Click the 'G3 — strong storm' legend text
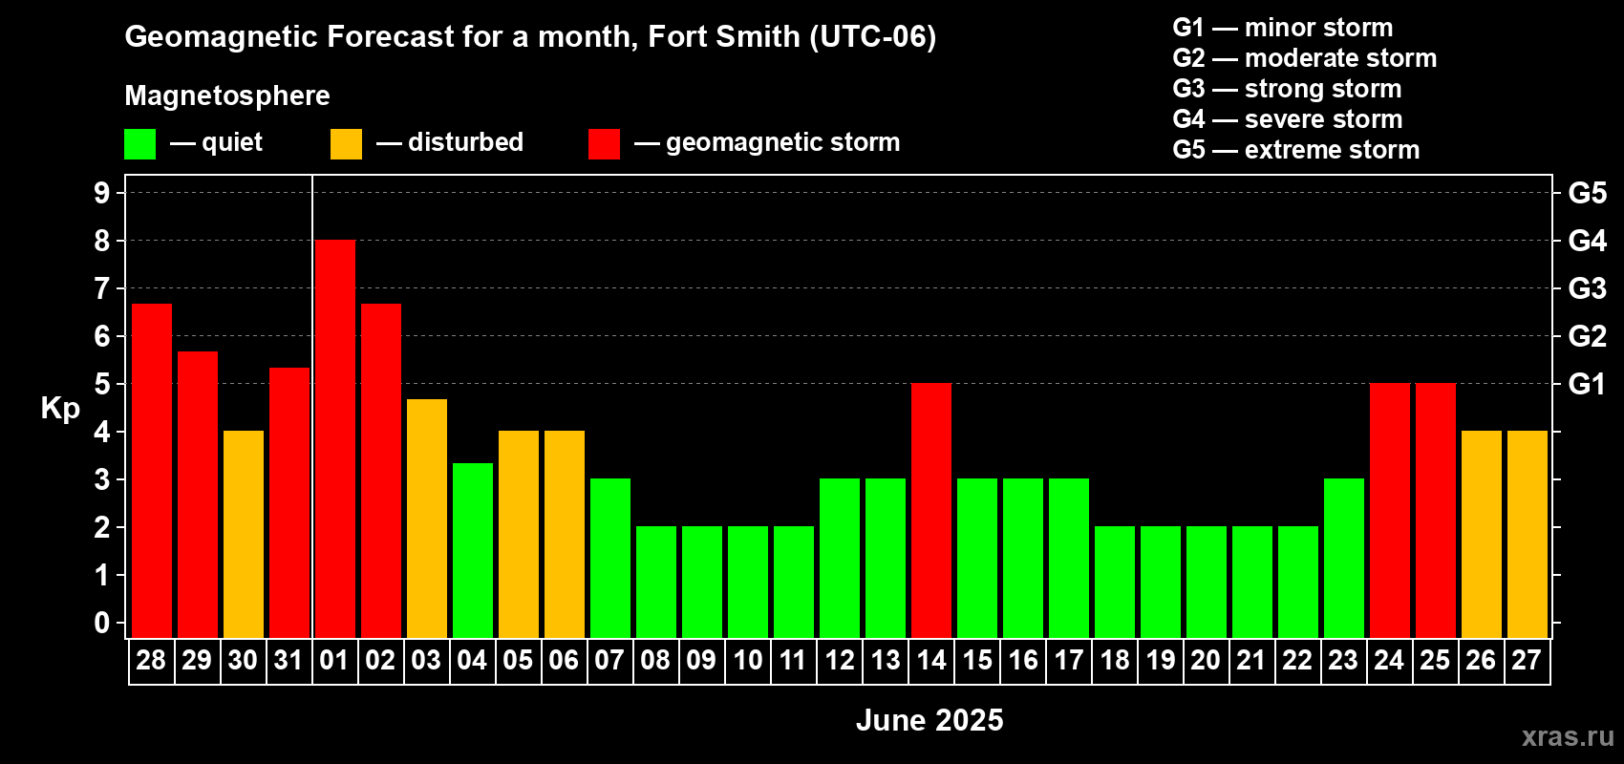This screenshot has height=764, width=1624. (1288, 89)
